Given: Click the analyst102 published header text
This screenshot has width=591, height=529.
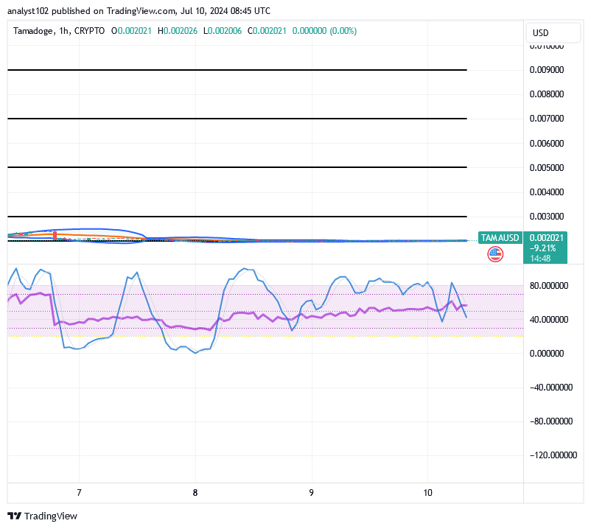Looking at the screenshot, I should [139, 11].
